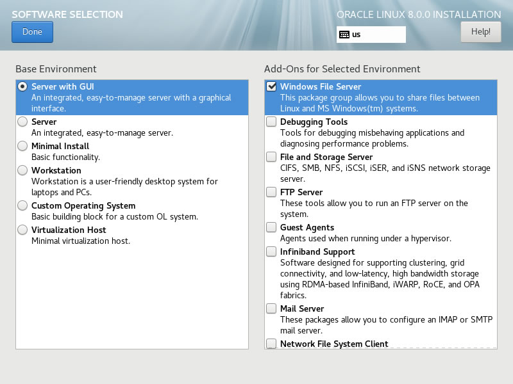Click the 'CIFS, SMB, NFS, iSCSI' description
The image size is (513, 384).
(x=385, y=173)
